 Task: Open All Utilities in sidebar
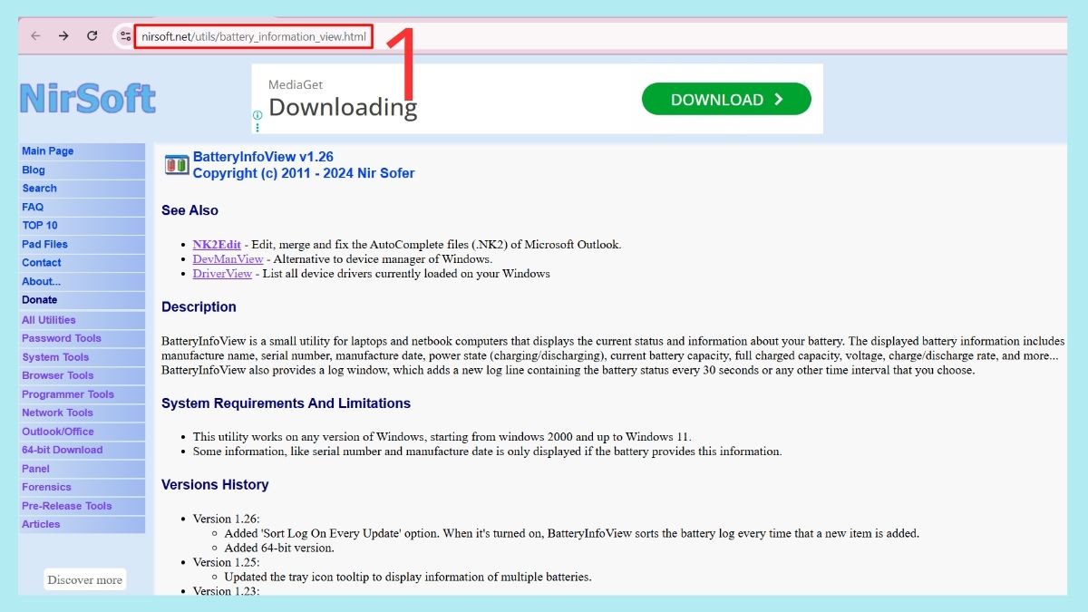(49, 320)
